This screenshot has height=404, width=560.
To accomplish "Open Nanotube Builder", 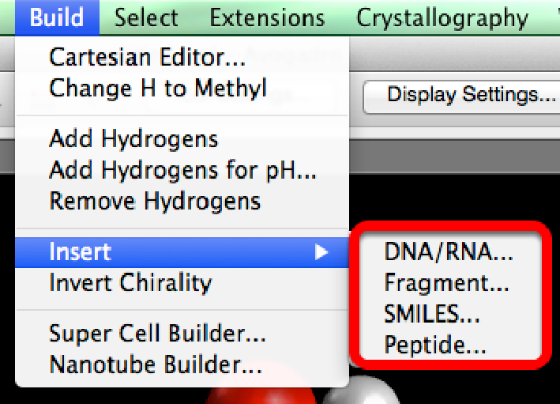I will coord(156,365).
